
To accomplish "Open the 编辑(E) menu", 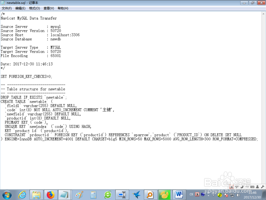I will [x=20, y=8].
